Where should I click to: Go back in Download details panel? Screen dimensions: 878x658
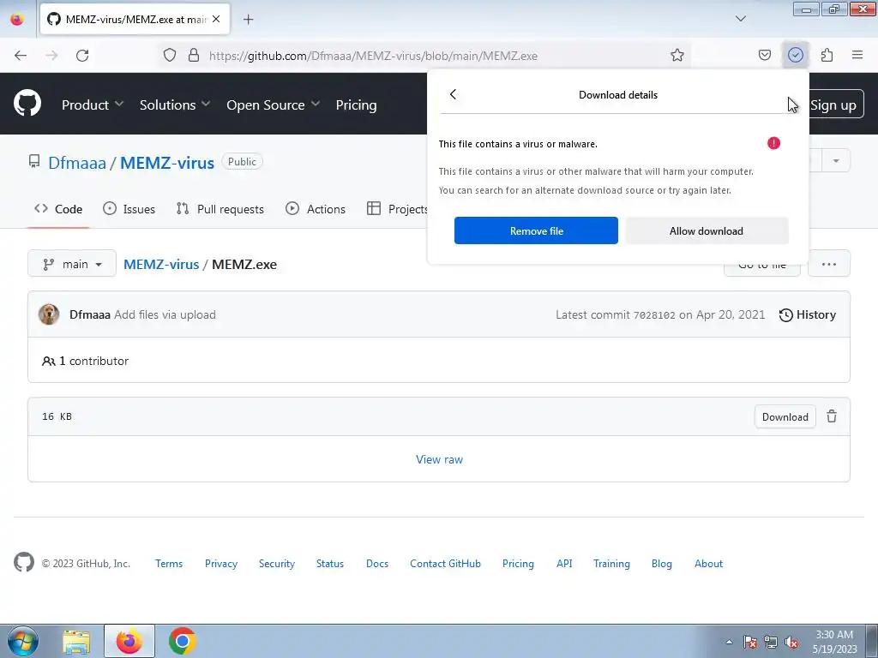[453, 94]
